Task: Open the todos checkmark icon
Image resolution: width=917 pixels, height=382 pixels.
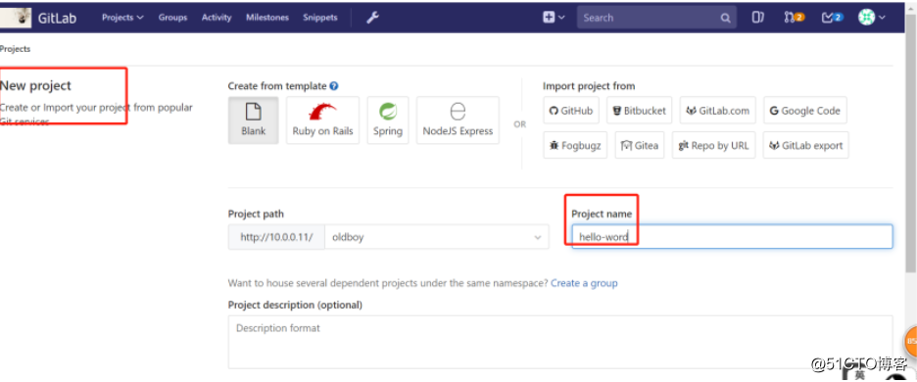Action: tap(832, 18)
